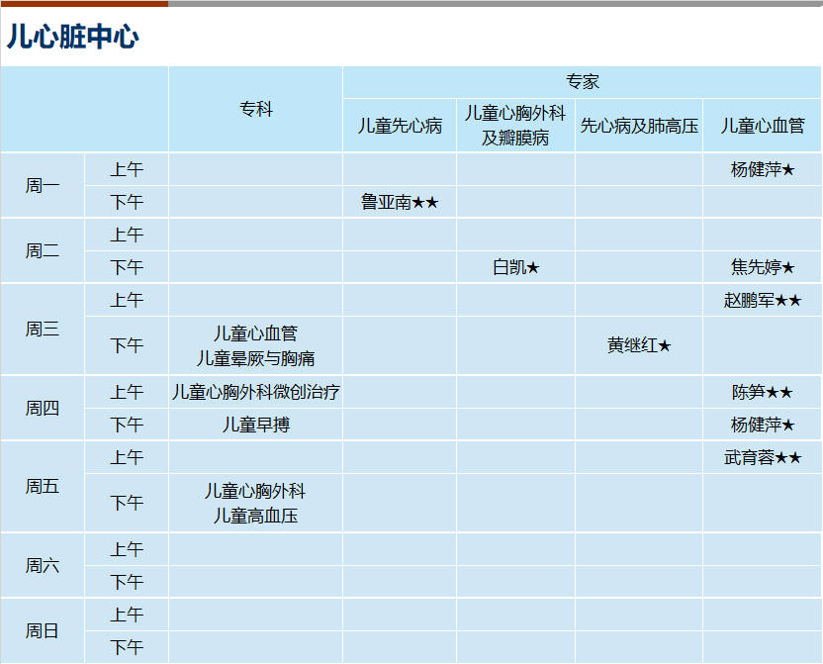The width and height of the screenshot is (823, 664).
Task: Click expert 武育蓉★★ on Friday morning
Action: click(762, 458)
